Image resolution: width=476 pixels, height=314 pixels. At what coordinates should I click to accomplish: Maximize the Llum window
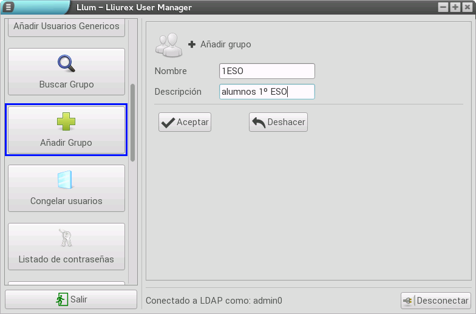point(455,7)
